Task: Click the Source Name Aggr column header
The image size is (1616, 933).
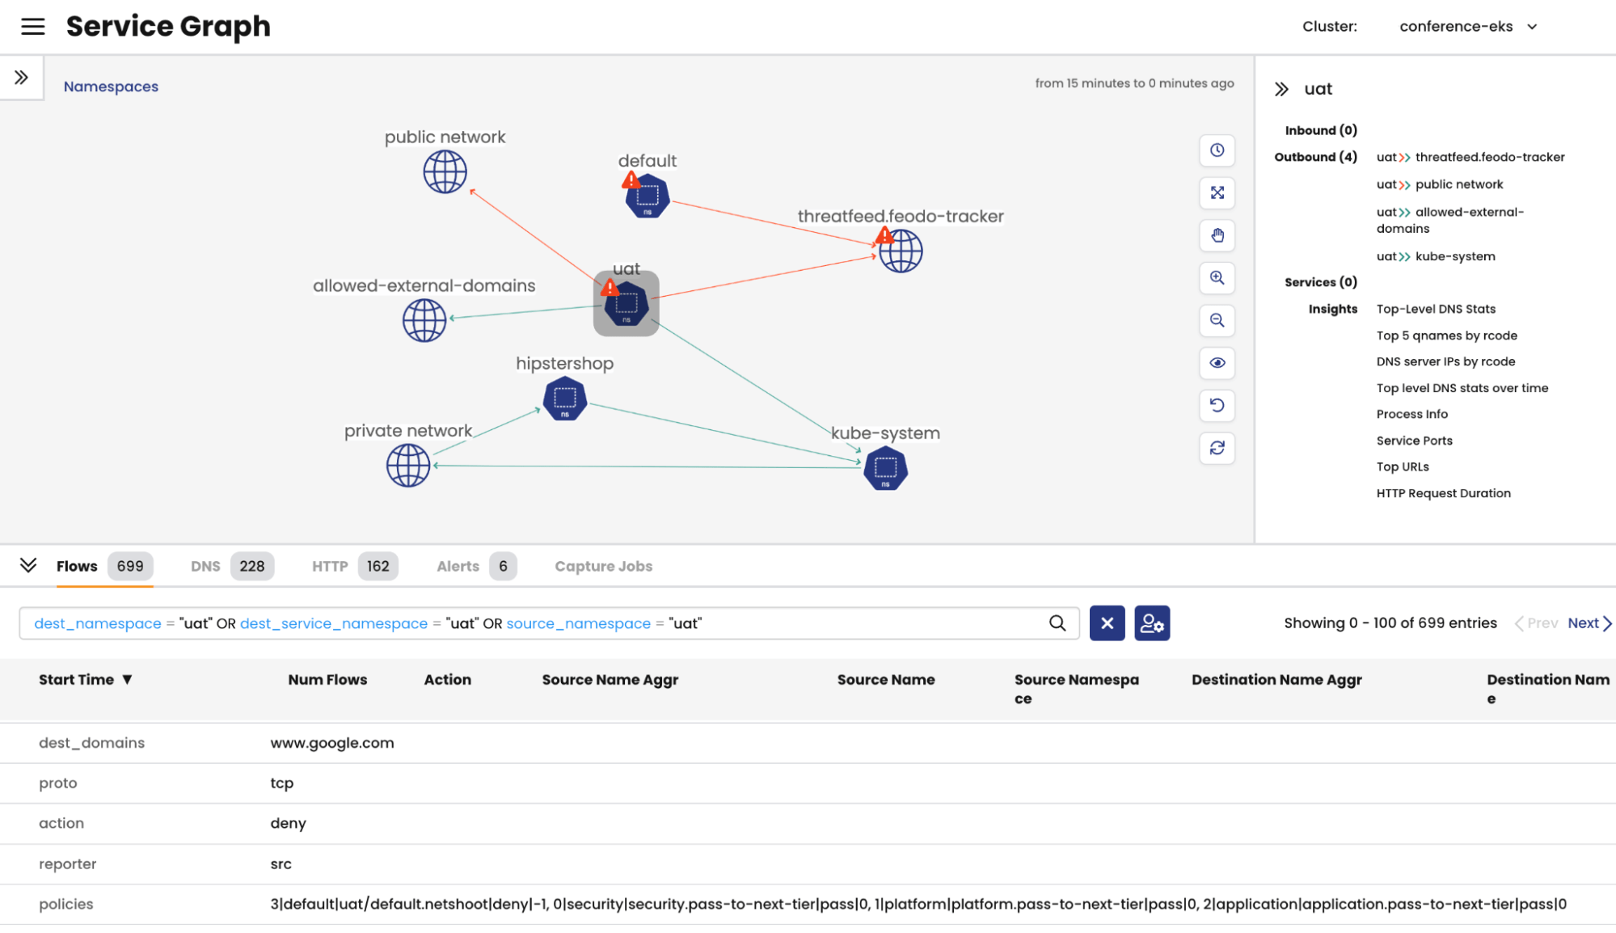Action: click(x=610, y=680)
